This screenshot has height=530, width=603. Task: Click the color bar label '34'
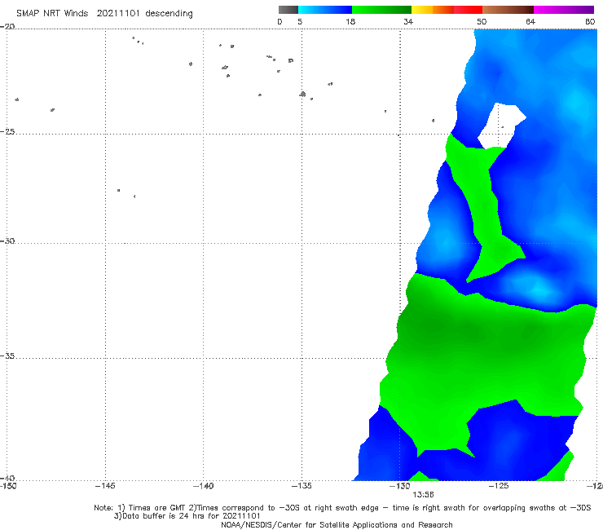click(408, 21)
